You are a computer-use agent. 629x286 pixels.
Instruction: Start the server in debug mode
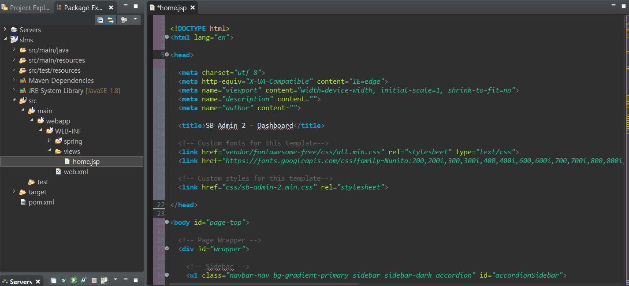[x=64, y=280]
